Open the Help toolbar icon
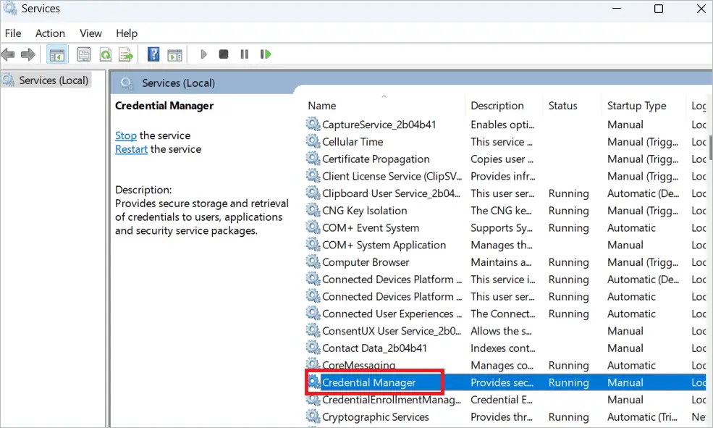Screen dimensions: 713x428 (153, 54)
